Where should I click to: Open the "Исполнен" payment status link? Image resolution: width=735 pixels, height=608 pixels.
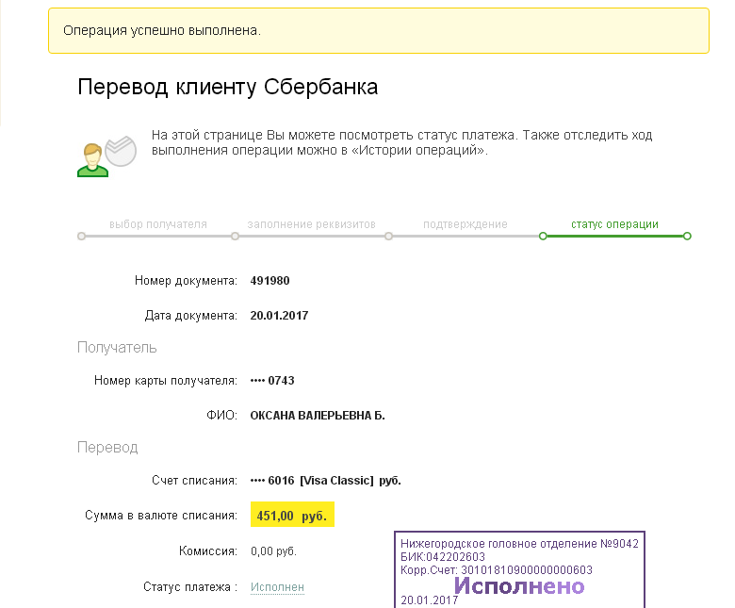click(277, 587)
